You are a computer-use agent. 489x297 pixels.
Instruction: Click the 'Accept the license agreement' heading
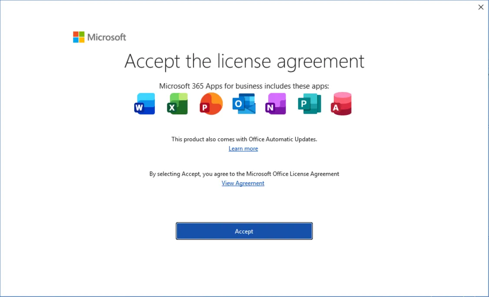click(244, 61)
